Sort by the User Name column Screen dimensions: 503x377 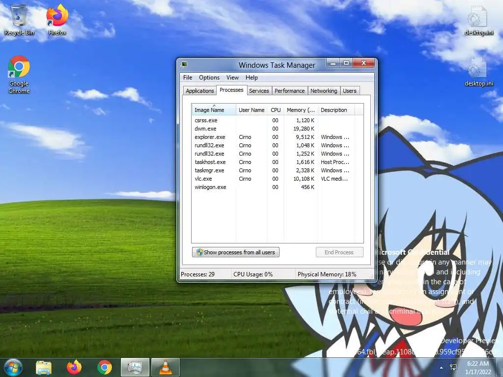coord(252,110)
